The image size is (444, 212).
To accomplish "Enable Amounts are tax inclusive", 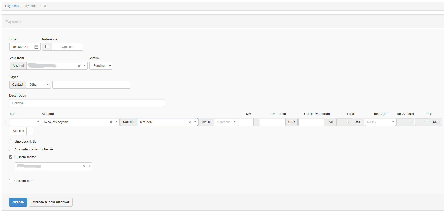I will pyautogui.click(x=11, y=149).
